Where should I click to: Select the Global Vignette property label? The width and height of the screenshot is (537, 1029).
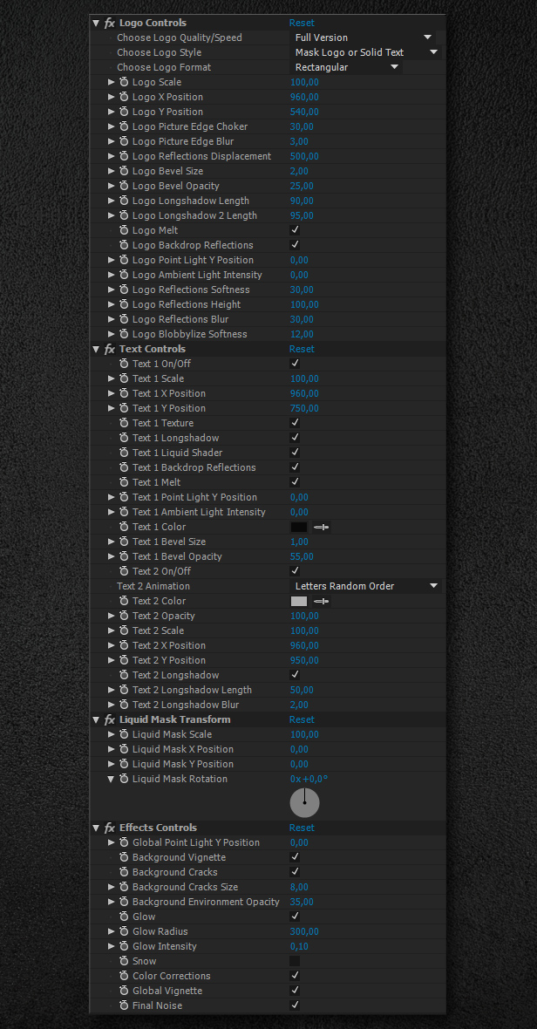[x=167, y=991]
